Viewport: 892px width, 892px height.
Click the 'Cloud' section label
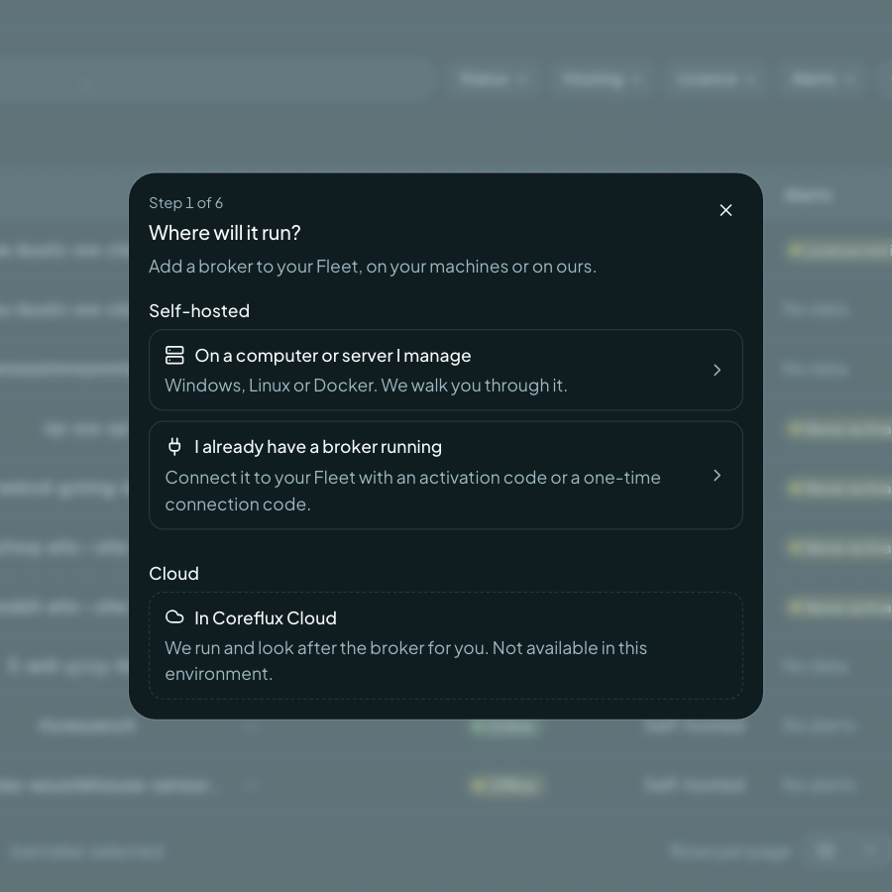coord(173,574)
